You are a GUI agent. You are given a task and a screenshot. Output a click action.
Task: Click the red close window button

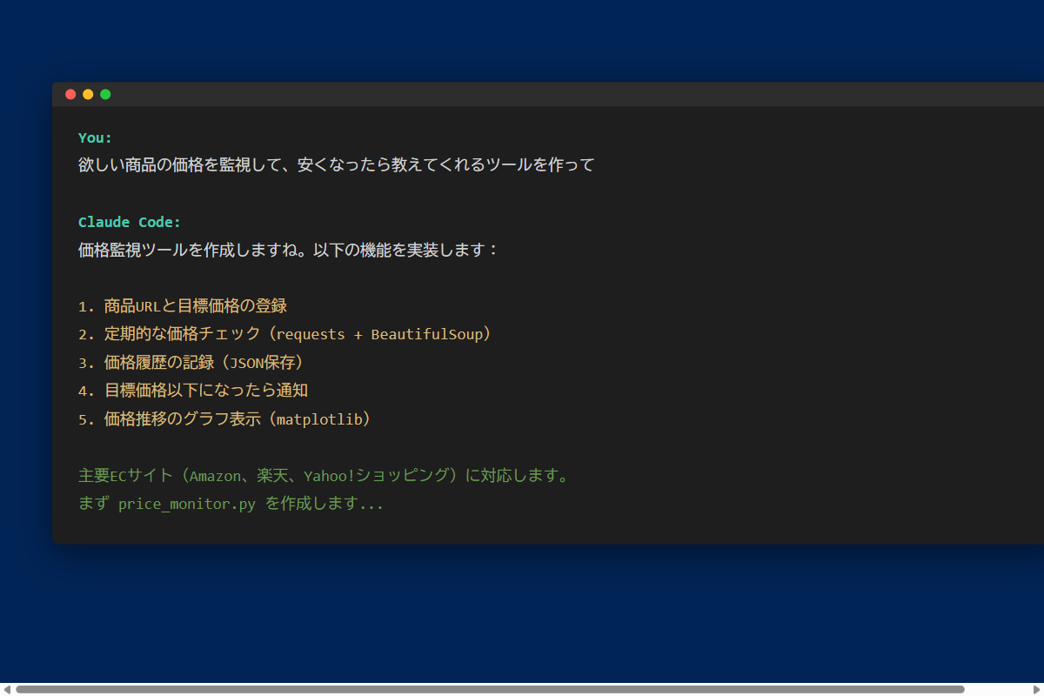coord(70,94)
